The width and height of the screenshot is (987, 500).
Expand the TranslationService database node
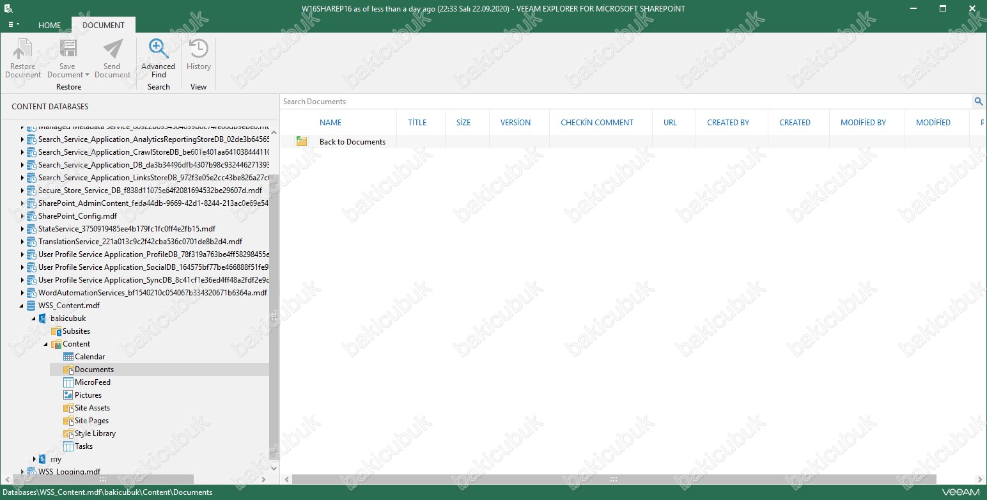tap(22, 242)
